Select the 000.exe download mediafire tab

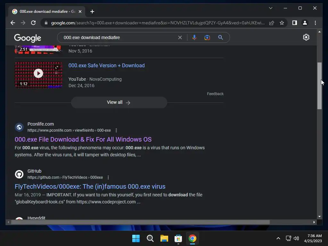(47, 12)
